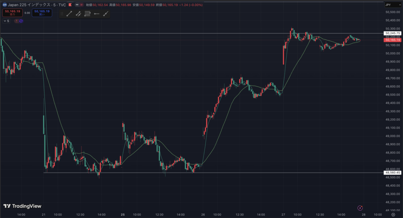Toggle the indicator refresh circle icon
The image size is (403, 218).
[21, 21]
